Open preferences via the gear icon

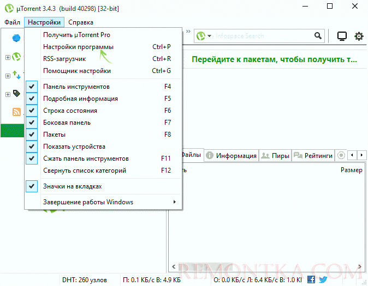point(359,36)
